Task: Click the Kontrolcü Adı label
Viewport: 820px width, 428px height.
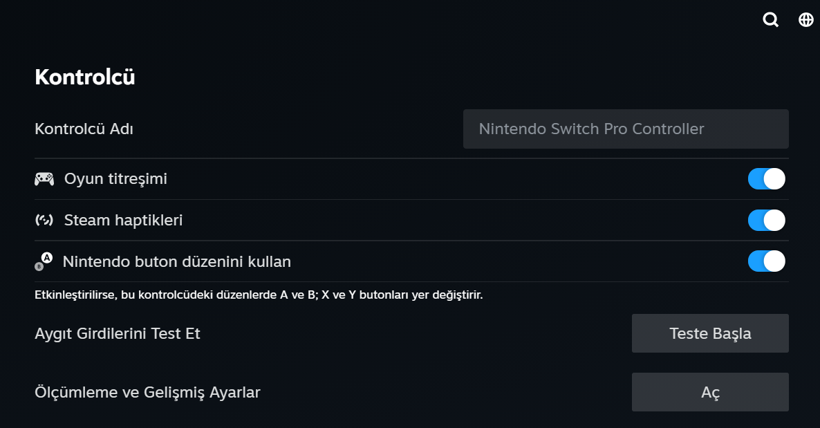Action: pos(84,129)
